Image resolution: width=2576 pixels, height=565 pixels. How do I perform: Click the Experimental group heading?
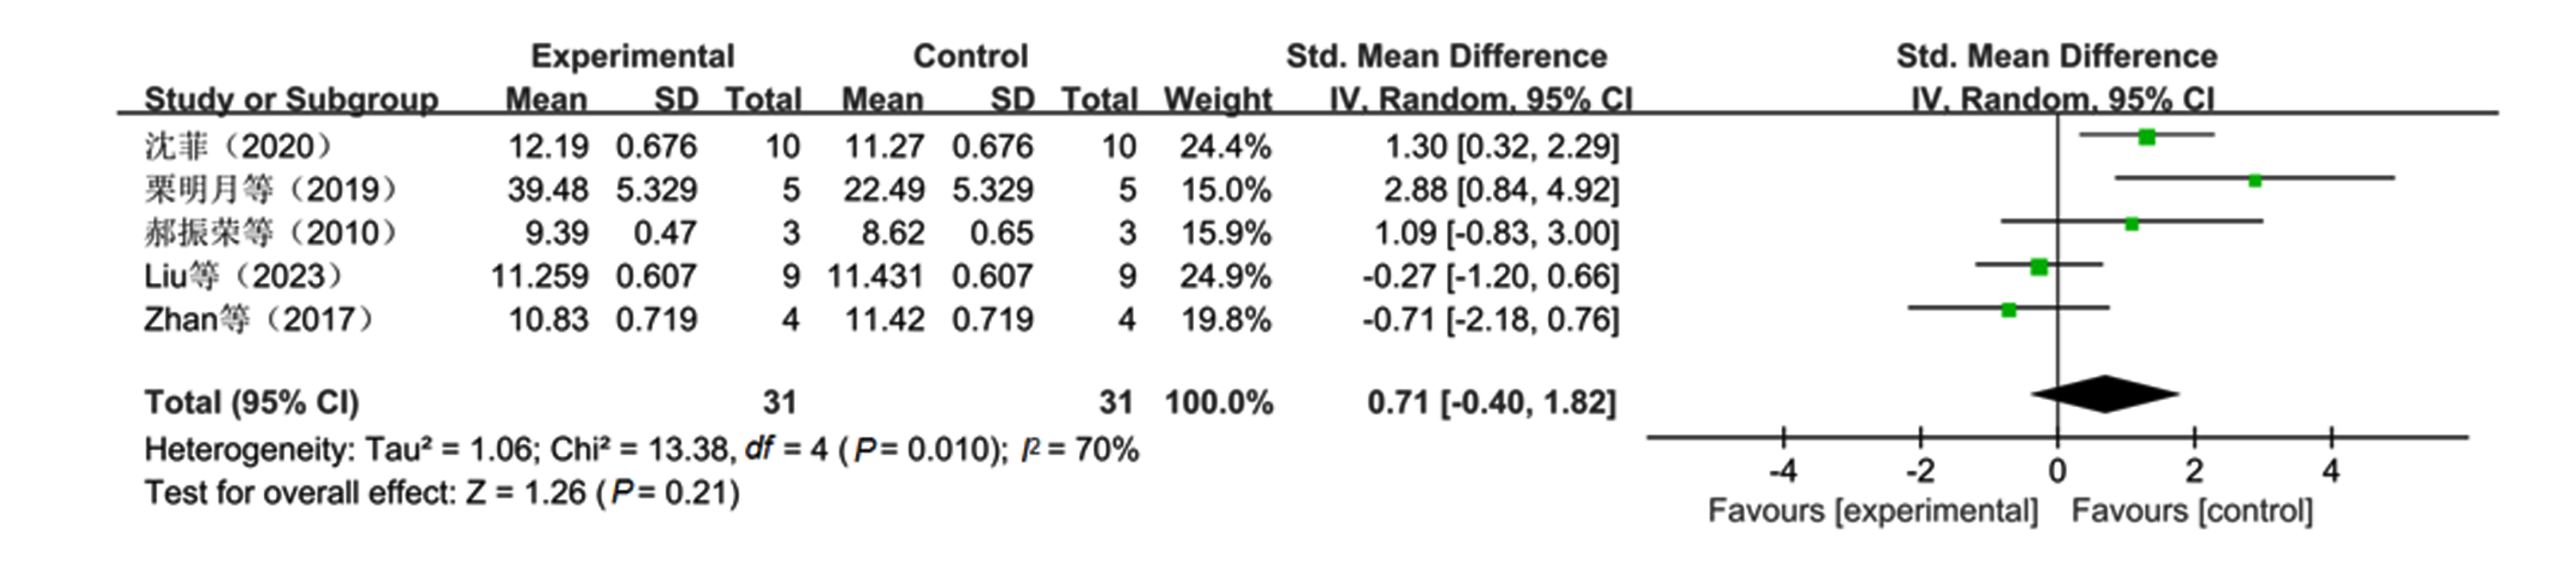coord(632,56)
